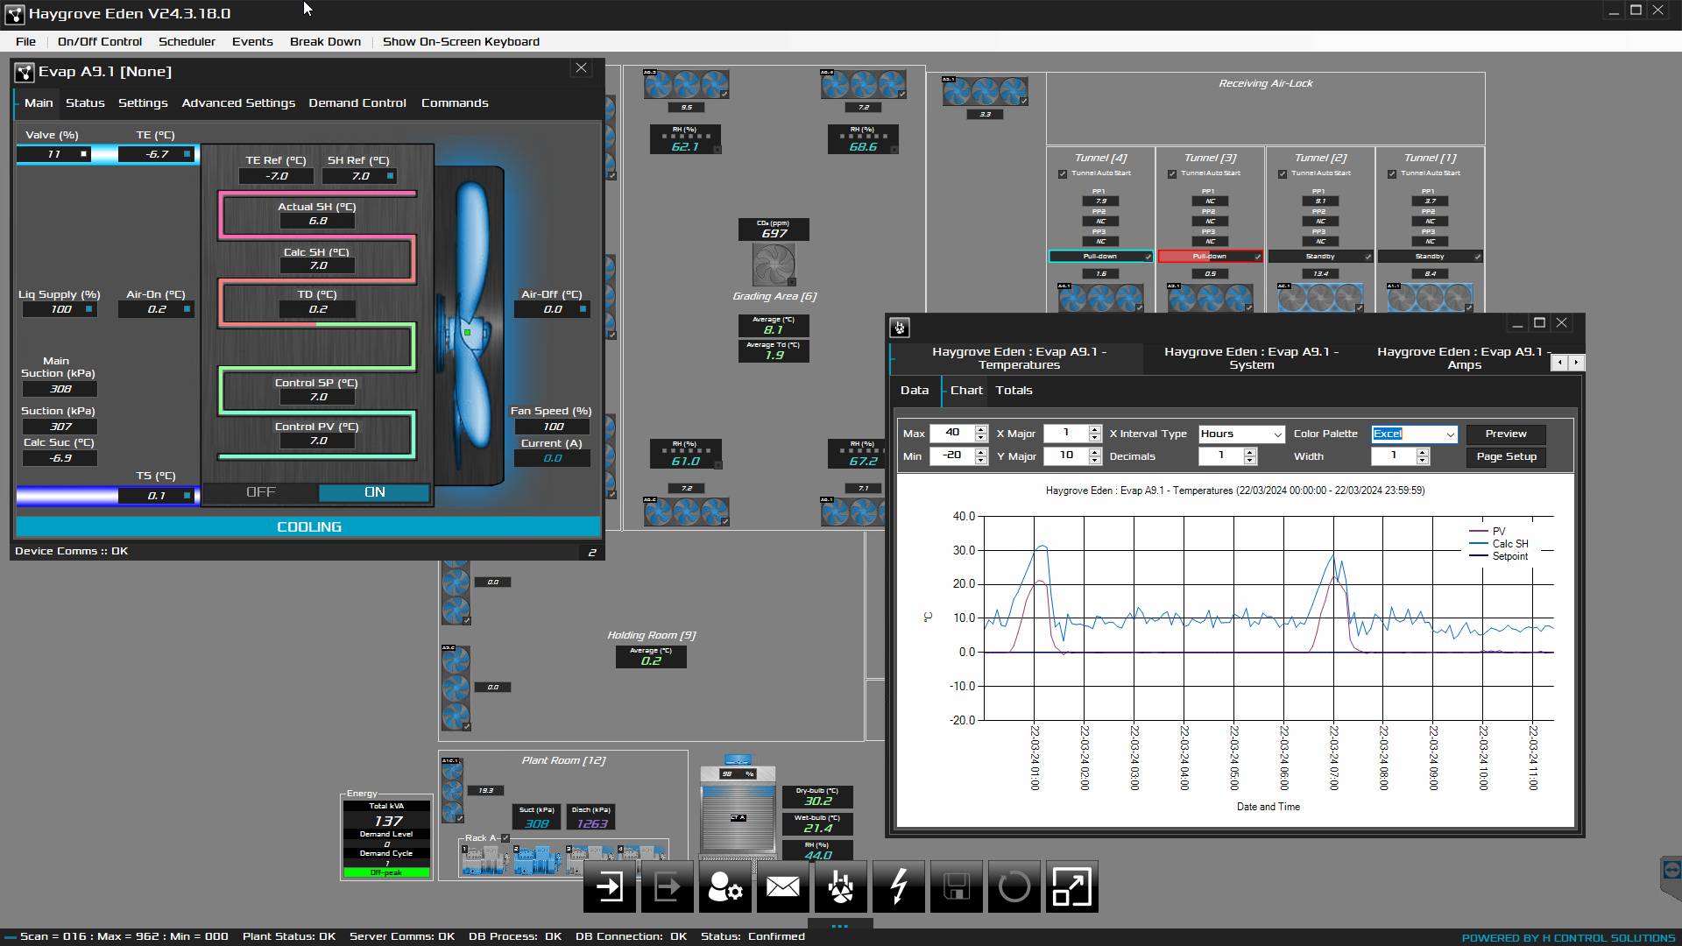
Task: Toggle the Tunnel [4] Pull-down status checkbox
Action: 1148,257
